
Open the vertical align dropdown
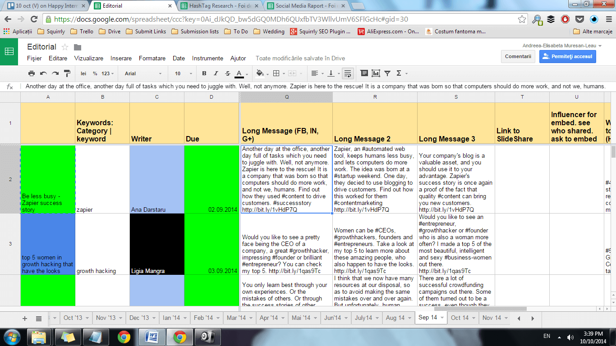click(x=333, y=73)
